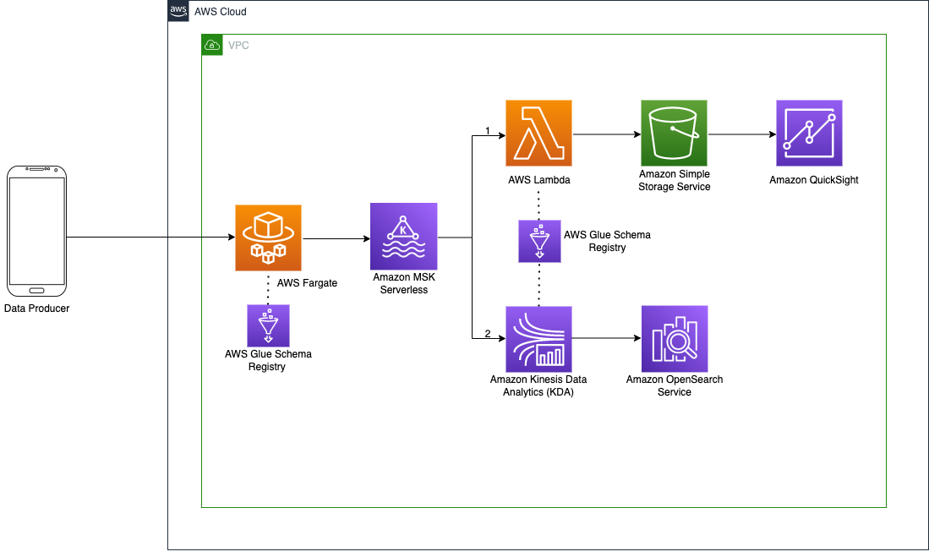Click the AWS logo in the cloud header
Screen dimensions: 929x557
click(178, 11)
